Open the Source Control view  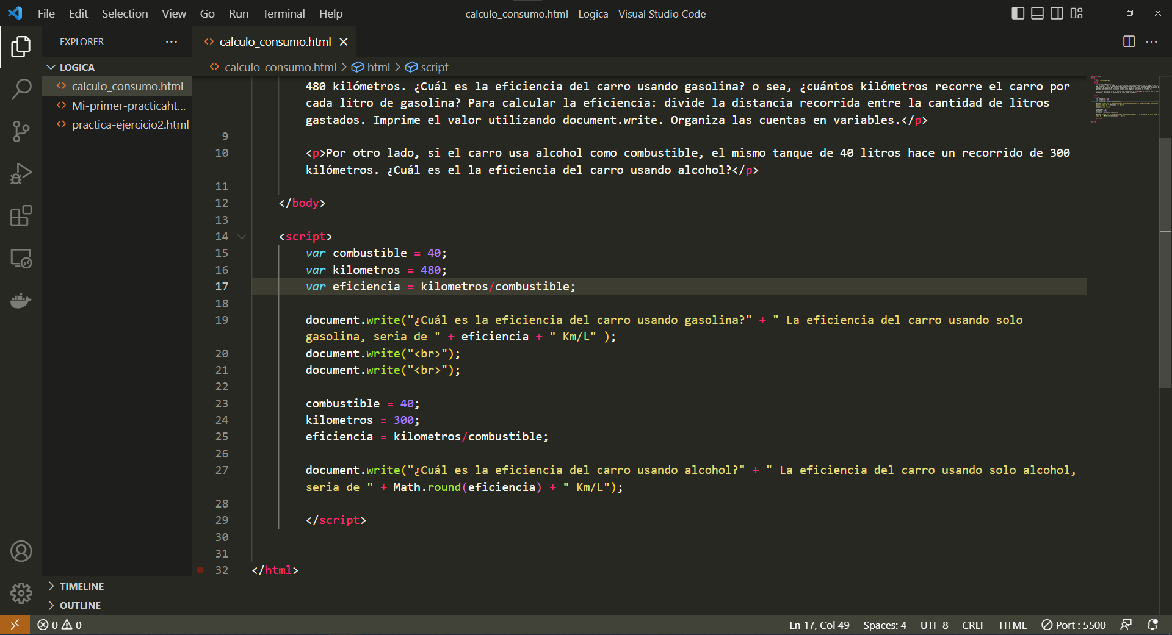coord(21,131)
